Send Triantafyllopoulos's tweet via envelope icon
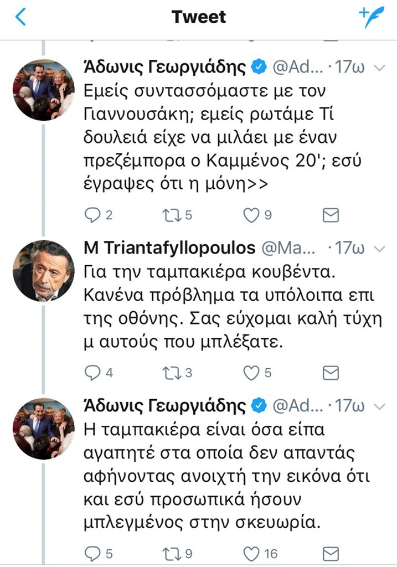Screen dimensions: 397x567 pyautogui.click(x=331, y=373)
